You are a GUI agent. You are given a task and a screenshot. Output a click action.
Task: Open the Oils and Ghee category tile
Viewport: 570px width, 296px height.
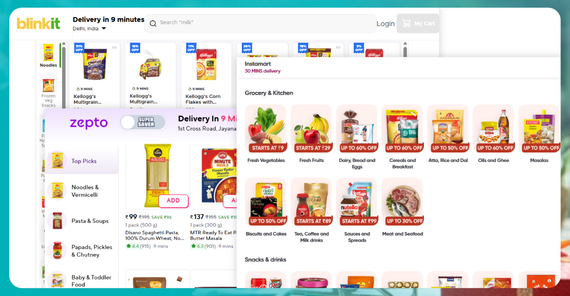tap(494, 134)
